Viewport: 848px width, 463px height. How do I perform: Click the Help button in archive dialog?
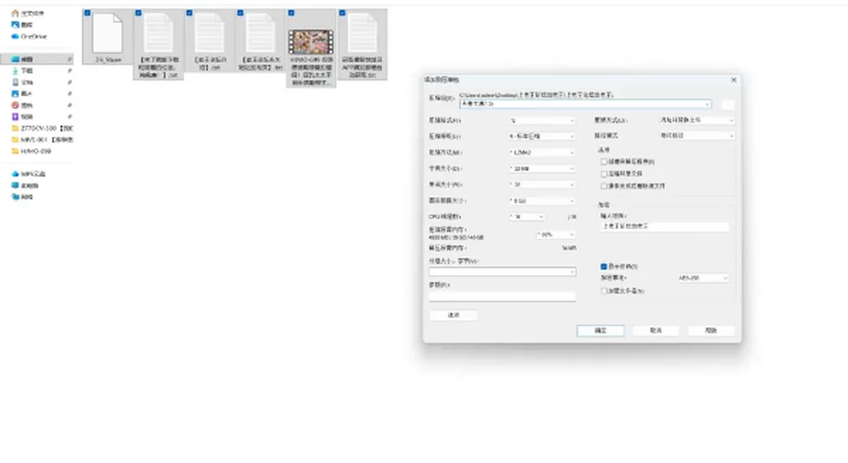coord(711,330)
